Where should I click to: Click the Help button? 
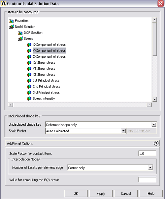(151, 194)
